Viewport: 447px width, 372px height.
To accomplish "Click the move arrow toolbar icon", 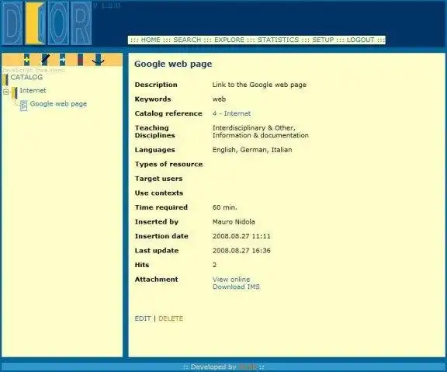I will 62,60.
